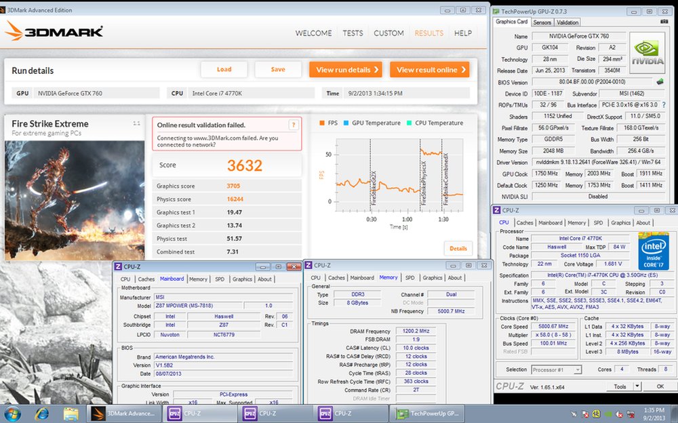Click the Load button in Run details
This screenshot has height=423, width=678.
(x=224, y=69)
